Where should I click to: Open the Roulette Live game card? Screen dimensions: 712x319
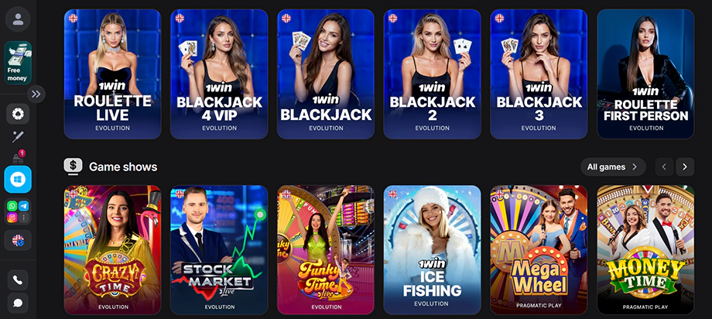(113, 74)
